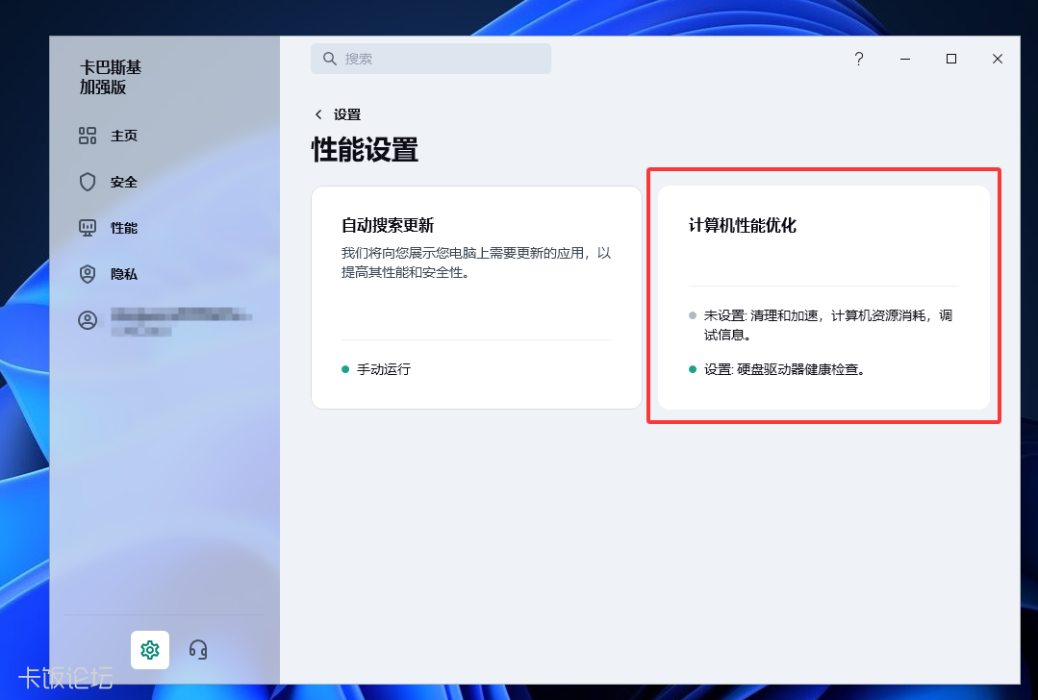Click the magnifier icon in search box

[330, 59]
